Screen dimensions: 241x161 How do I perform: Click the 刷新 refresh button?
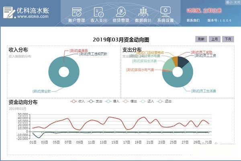[201, 39]
